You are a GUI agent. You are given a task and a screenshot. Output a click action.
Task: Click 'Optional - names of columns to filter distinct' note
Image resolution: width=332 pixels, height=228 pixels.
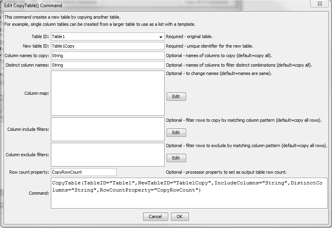[239, 65]
